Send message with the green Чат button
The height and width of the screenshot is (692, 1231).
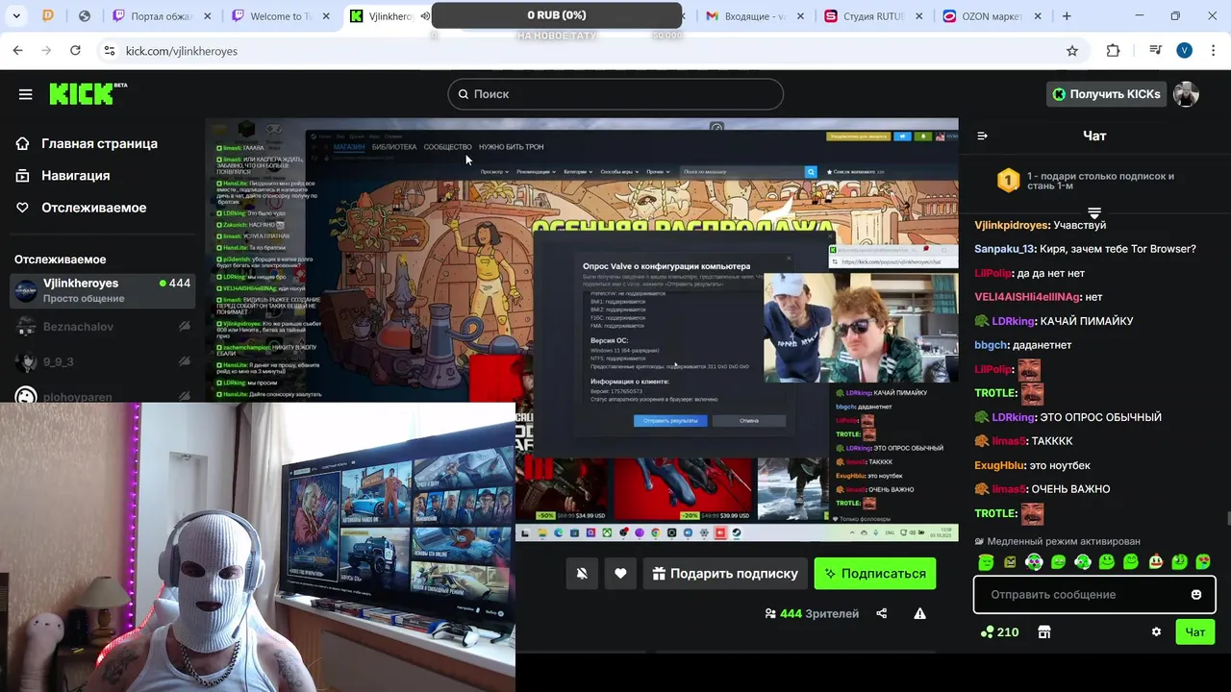tap(1194, 631)
